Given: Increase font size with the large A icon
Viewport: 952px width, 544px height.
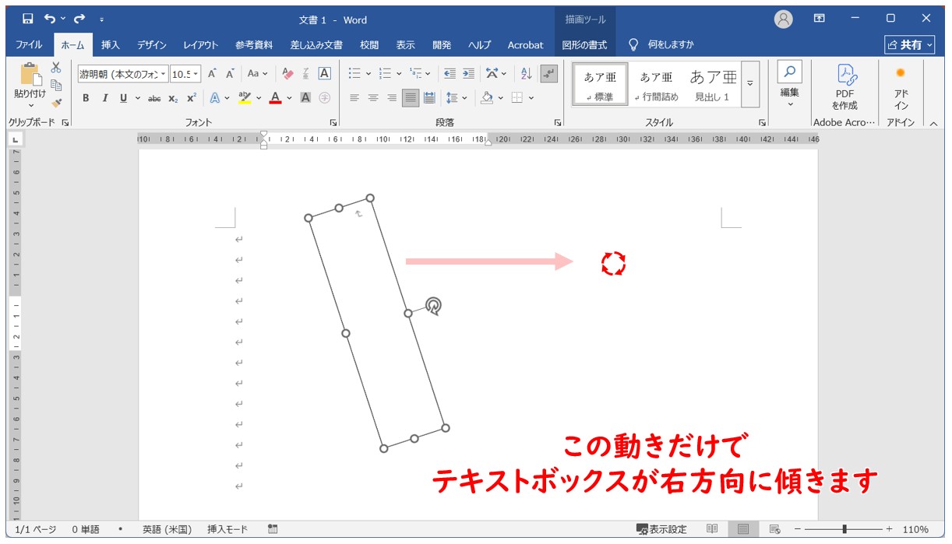Looking at the screenshot, I should tap(212, 74).
